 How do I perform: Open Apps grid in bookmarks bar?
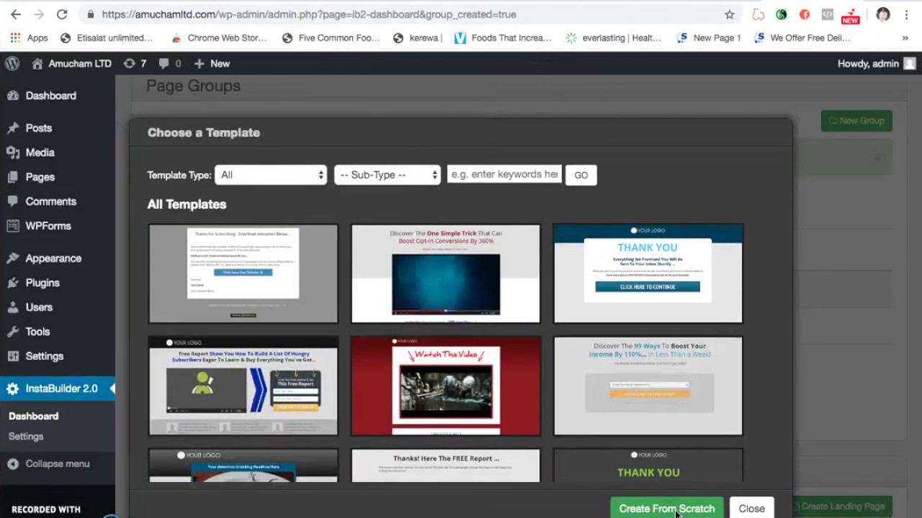tap(29, 38)
